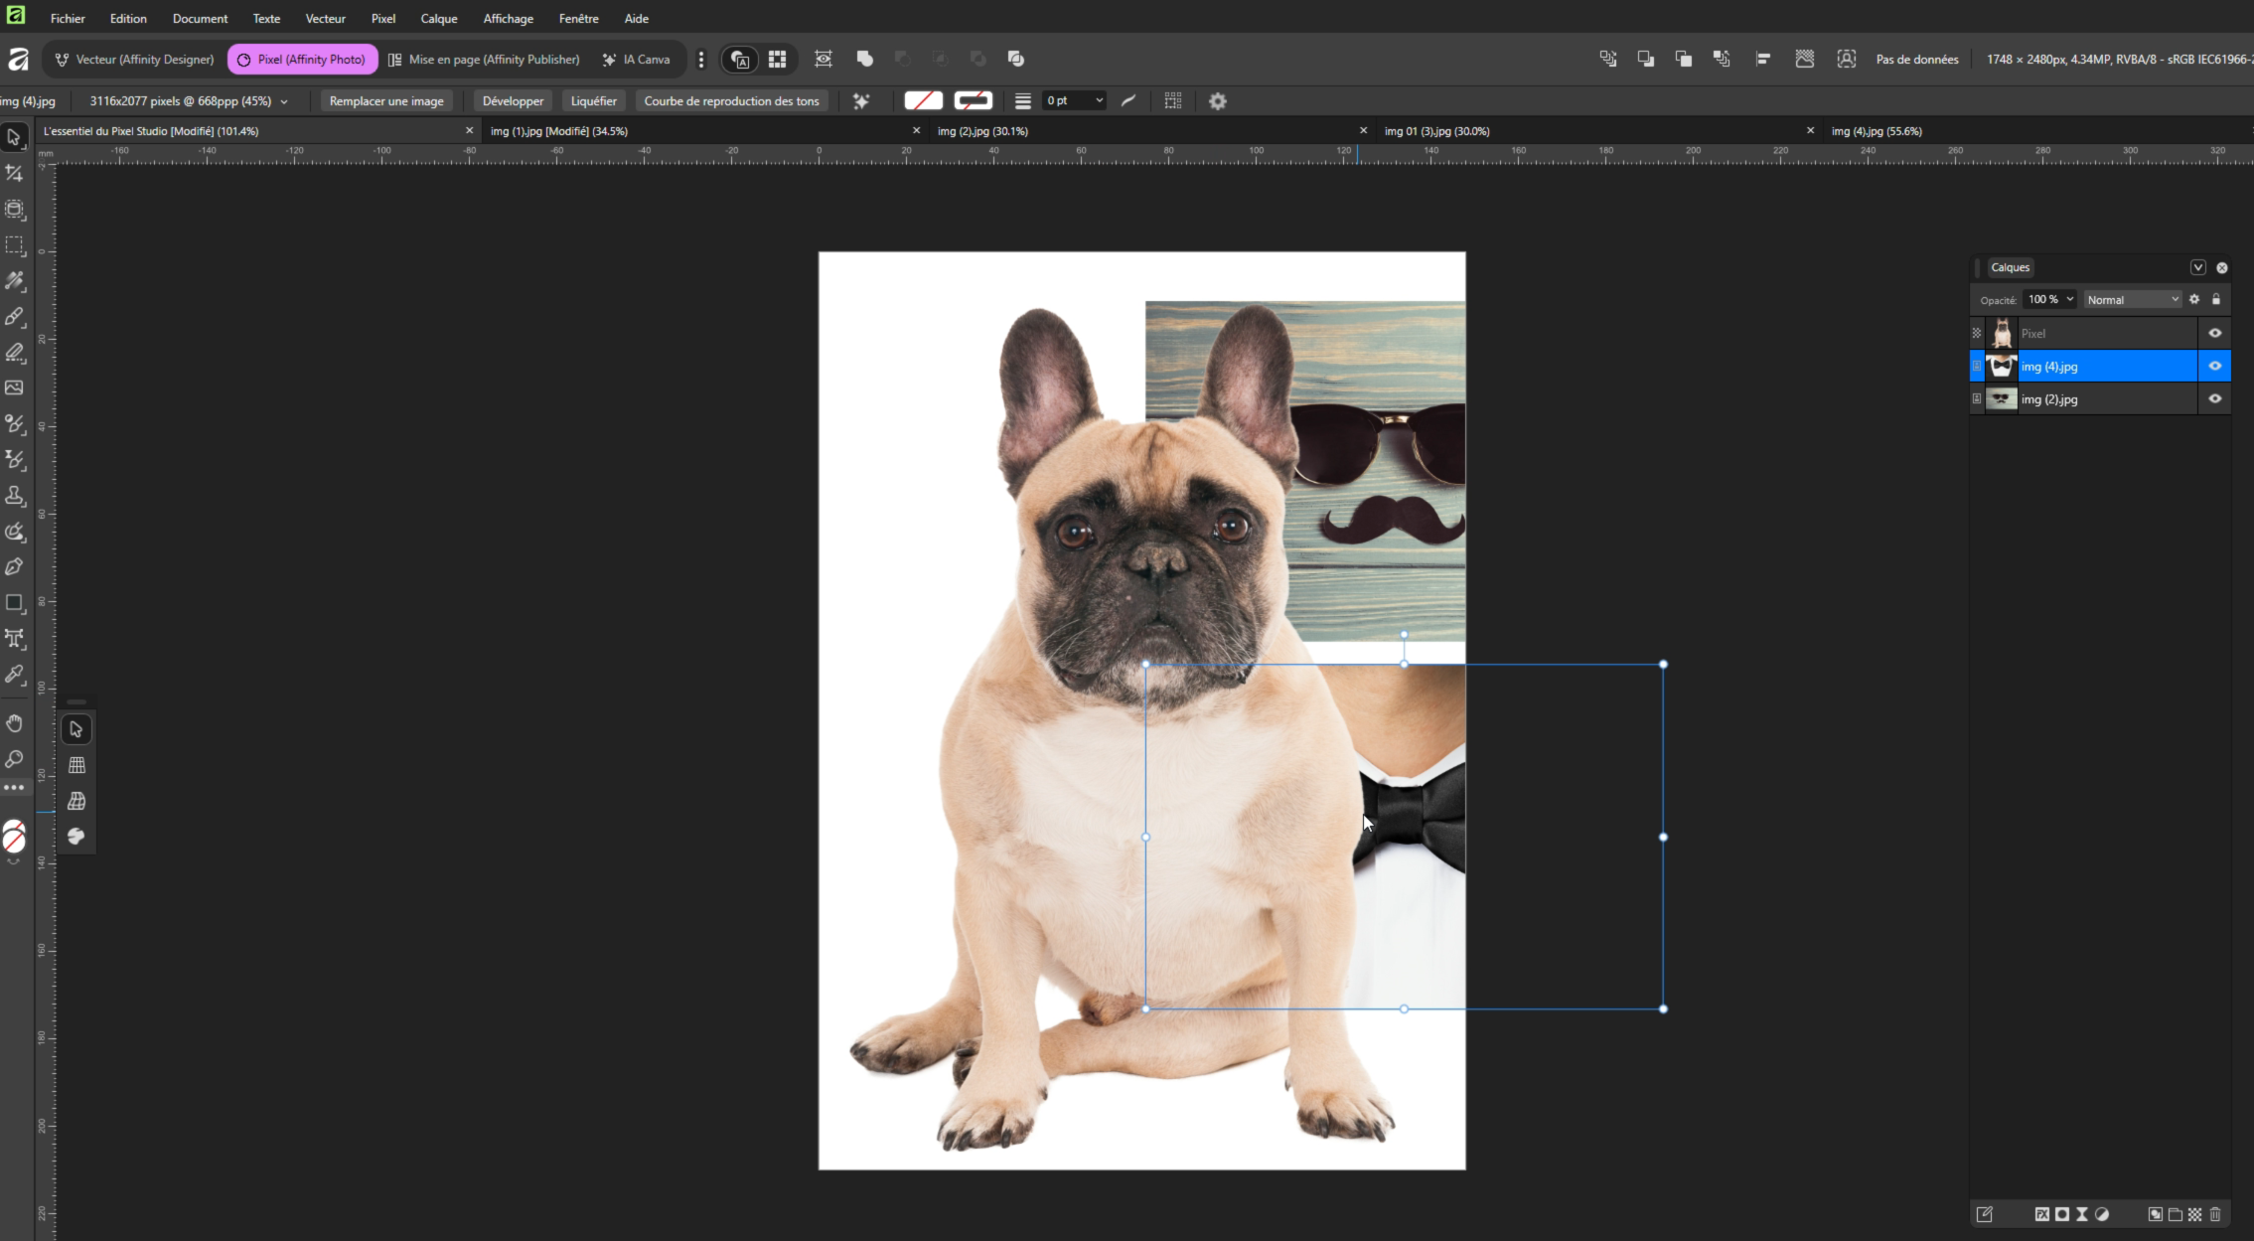Open the Calque menu
2254x1241 pixels.
click(x=438, y=18)
